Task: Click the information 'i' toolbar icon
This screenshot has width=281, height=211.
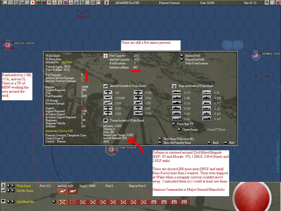Action: point(27,3)
